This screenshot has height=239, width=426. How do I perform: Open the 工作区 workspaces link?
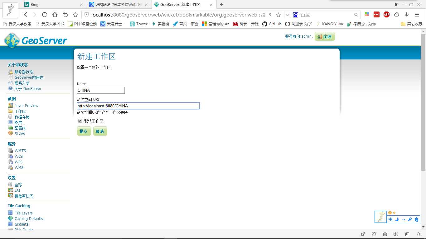(20, 111)
